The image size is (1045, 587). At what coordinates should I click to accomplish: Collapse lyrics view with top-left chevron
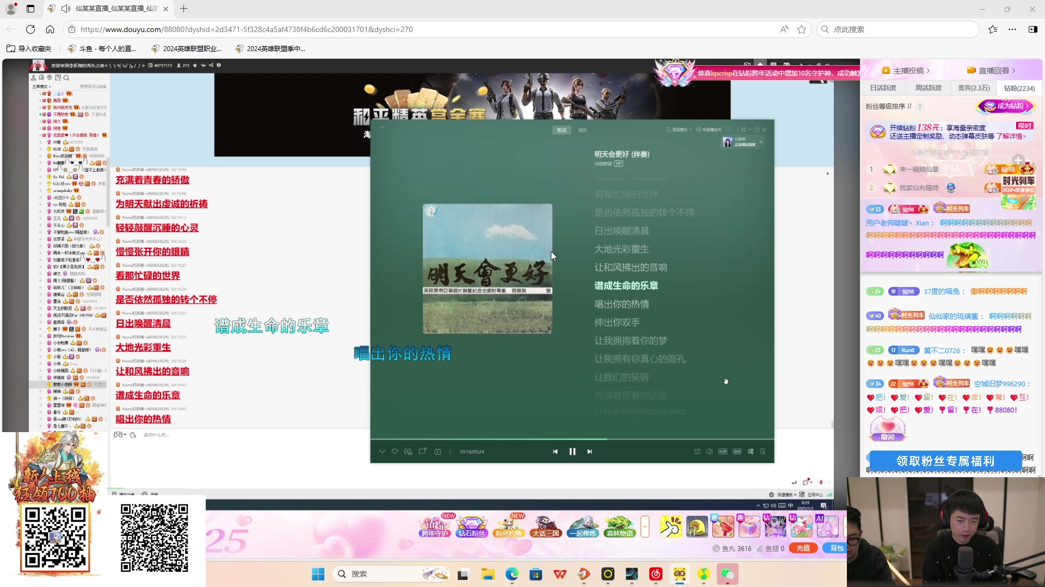coord(382,127)
